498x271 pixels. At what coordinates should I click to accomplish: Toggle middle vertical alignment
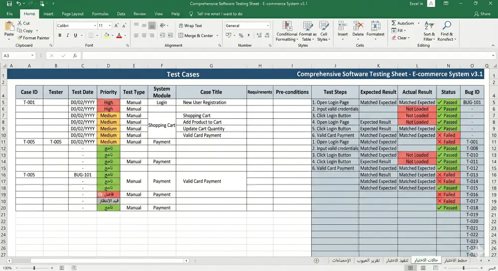[144, 25]
